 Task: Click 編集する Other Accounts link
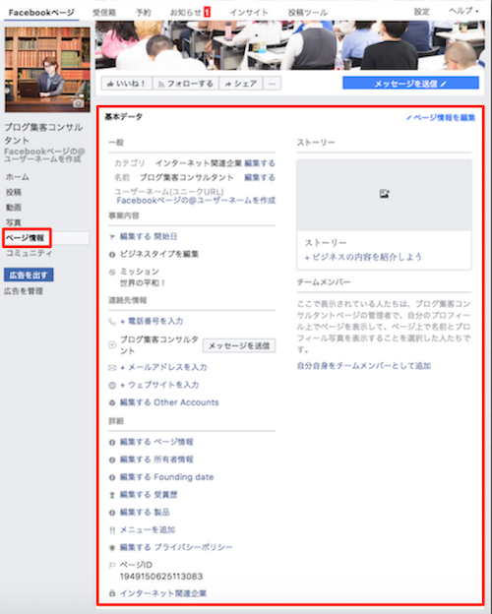click(x=169, y=402)
